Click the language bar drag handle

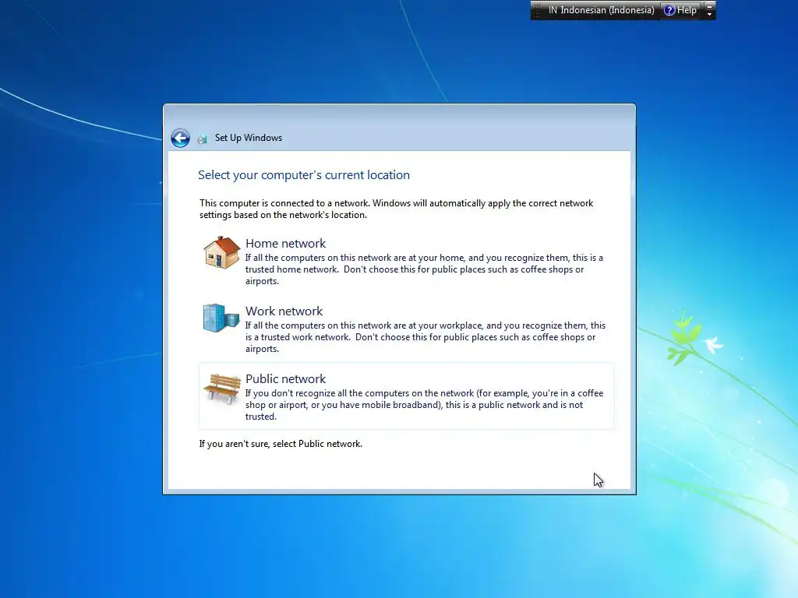(x=537, y=10)
